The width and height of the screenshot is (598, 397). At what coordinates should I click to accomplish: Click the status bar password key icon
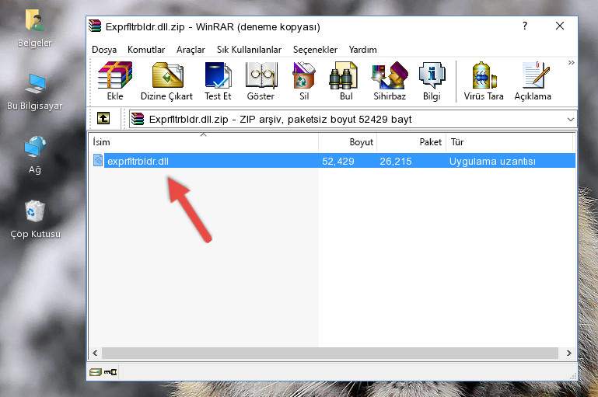click(110, 372)
